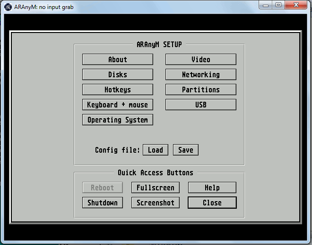Image resolution: width=312 pixels, height=245 pixels.
Task: Configure Hotkeys
Action: tap(118, 90)
